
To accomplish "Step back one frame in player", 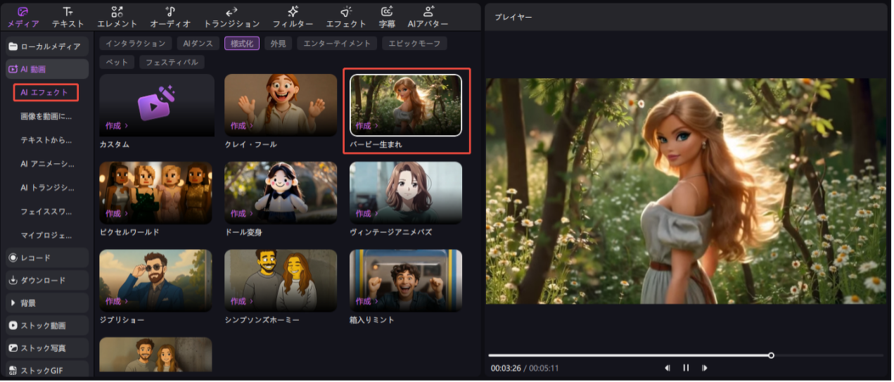I will click(667, 368).
